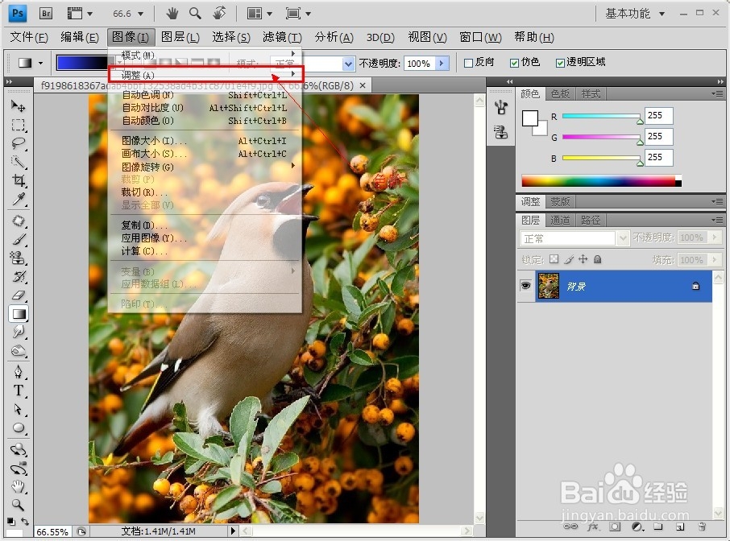Select the Magic Wand tool

[19, 162]
